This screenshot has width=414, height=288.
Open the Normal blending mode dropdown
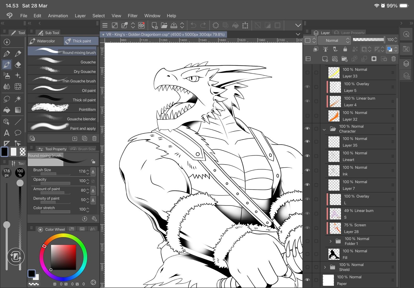tap(334, 40)
